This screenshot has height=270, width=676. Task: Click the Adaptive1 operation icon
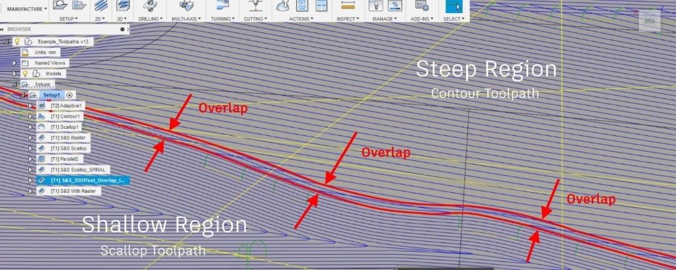pos(42,106)
